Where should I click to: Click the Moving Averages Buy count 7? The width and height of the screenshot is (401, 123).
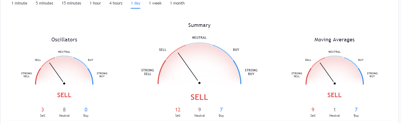click(x=356, y=110)
